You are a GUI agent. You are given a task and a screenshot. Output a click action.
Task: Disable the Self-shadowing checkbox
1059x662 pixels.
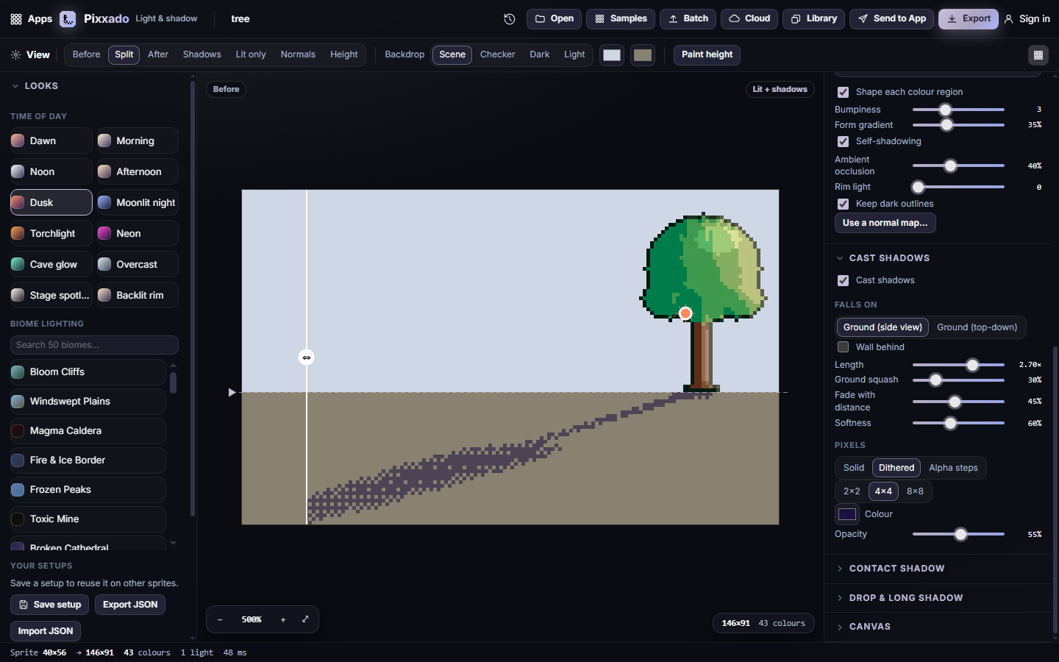click(x=843, y=142)
